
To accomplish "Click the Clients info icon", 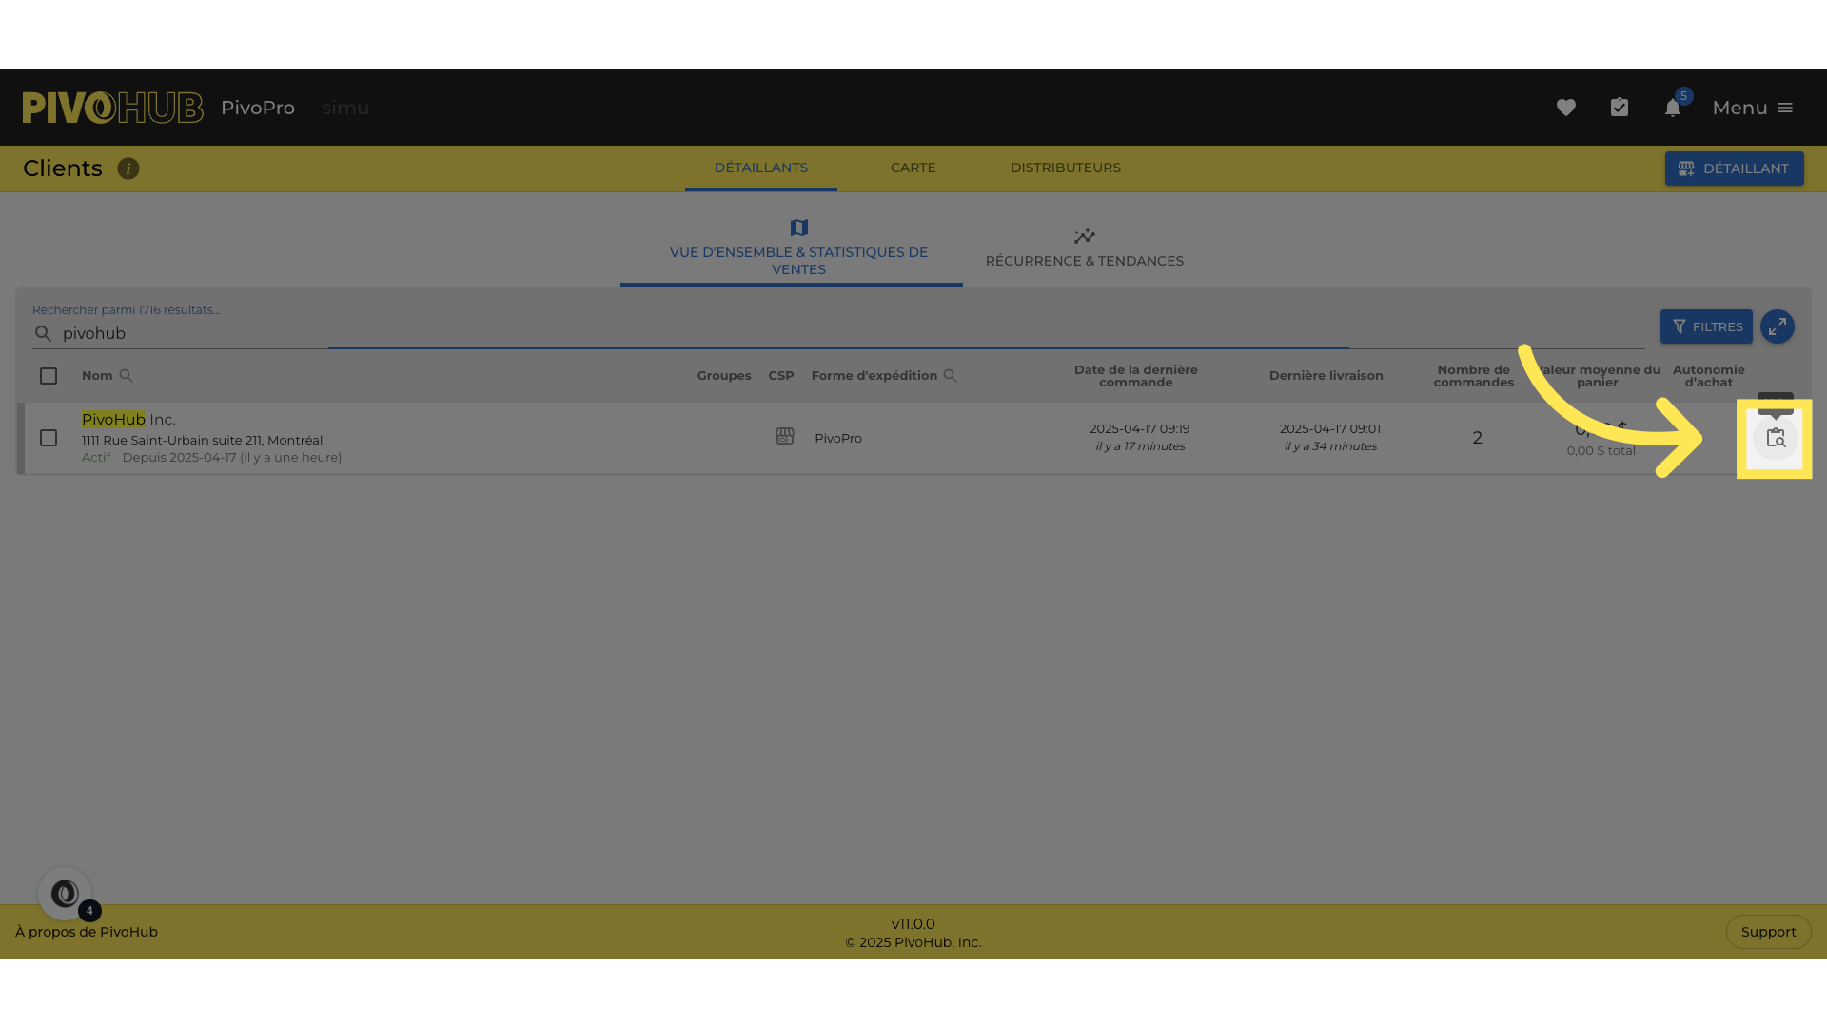I will point(128,168).
